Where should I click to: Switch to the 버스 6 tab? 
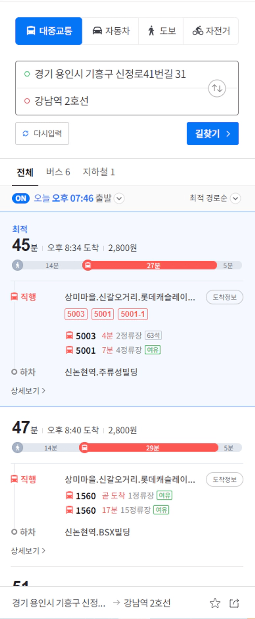click(x=58, y=172)
